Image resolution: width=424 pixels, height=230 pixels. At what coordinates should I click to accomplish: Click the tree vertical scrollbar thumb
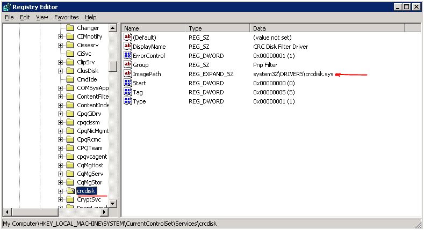[x=113, y=66]
